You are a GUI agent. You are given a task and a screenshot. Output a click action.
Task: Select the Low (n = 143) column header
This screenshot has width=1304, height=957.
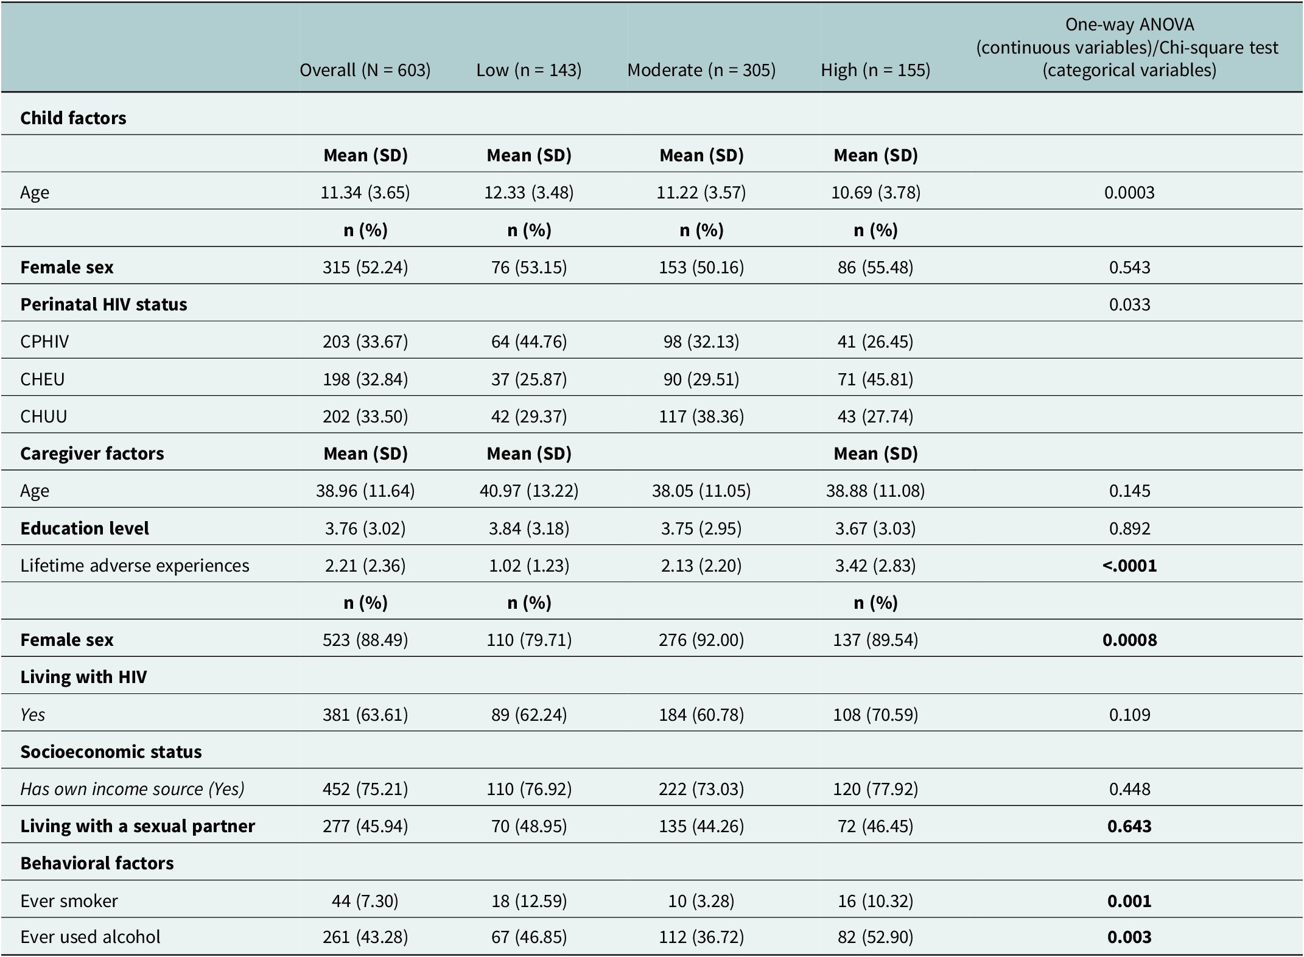pos(529,70)
